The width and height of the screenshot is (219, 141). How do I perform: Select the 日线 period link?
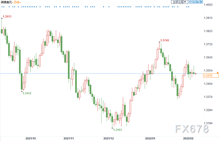[x=17, y=2]
